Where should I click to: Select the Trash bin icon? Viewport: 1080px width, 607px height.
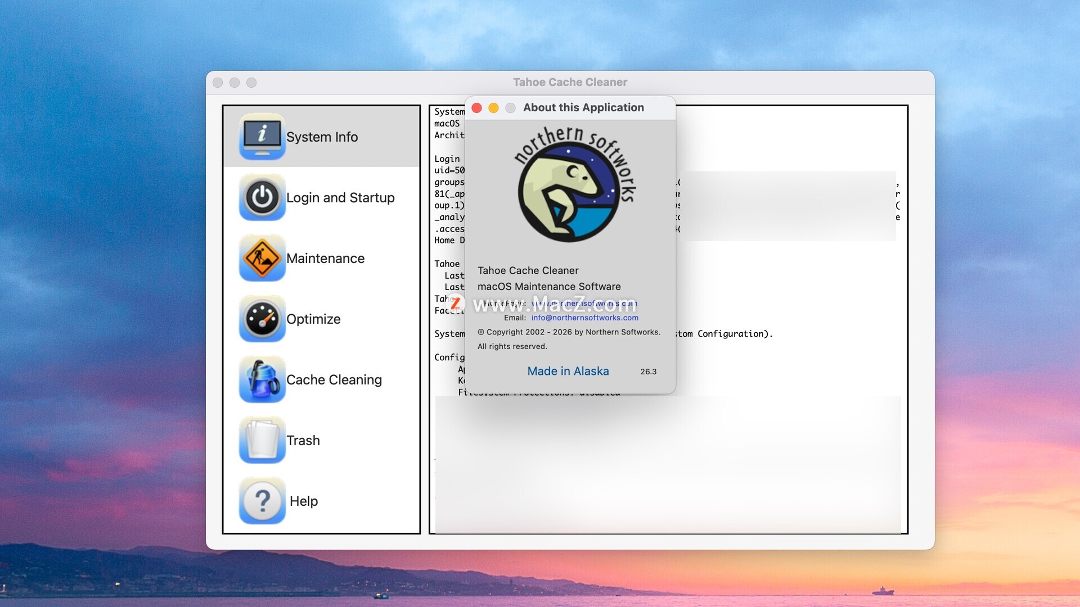point(262,440)
